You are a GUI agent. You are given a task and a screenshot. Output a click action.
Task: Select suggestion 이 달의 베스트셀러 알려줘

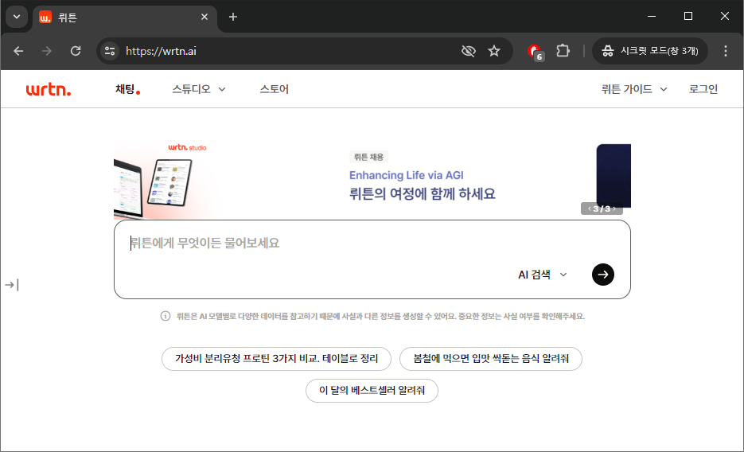point(372,391)
